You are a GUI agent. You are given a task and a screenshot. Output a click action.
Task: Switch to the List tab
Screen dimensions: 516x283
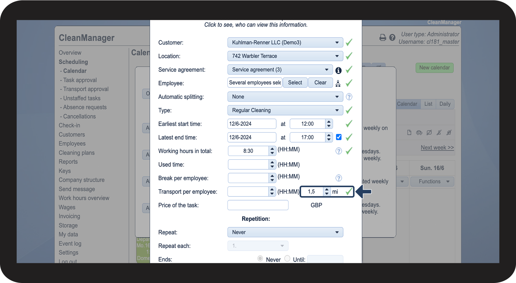point(428,104)
